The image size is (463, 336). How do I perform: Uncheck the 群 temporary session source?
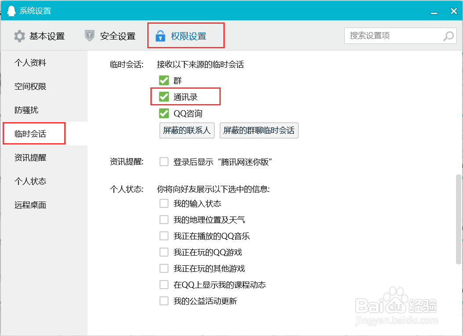164,80
